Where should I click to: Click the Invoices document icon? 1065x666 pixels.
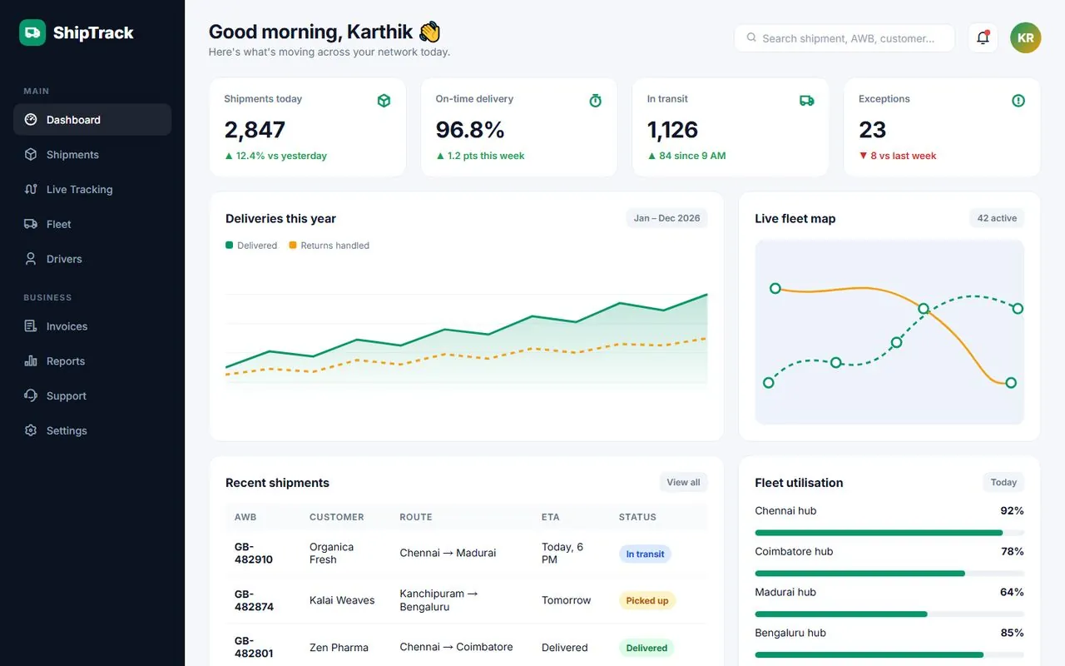tap(31, 326)
